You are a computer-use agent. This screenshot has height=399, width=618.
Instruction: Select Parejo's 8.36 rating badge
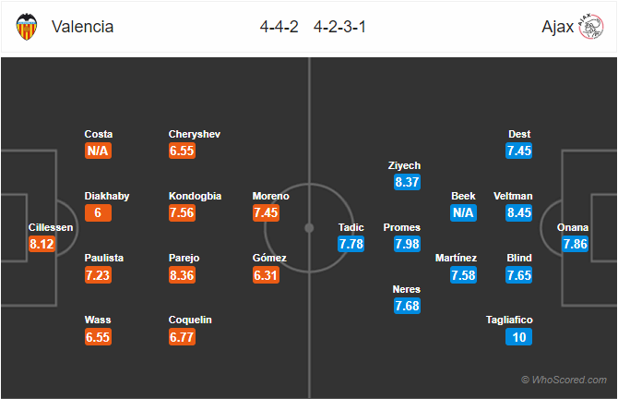click(x=184, y=274)
